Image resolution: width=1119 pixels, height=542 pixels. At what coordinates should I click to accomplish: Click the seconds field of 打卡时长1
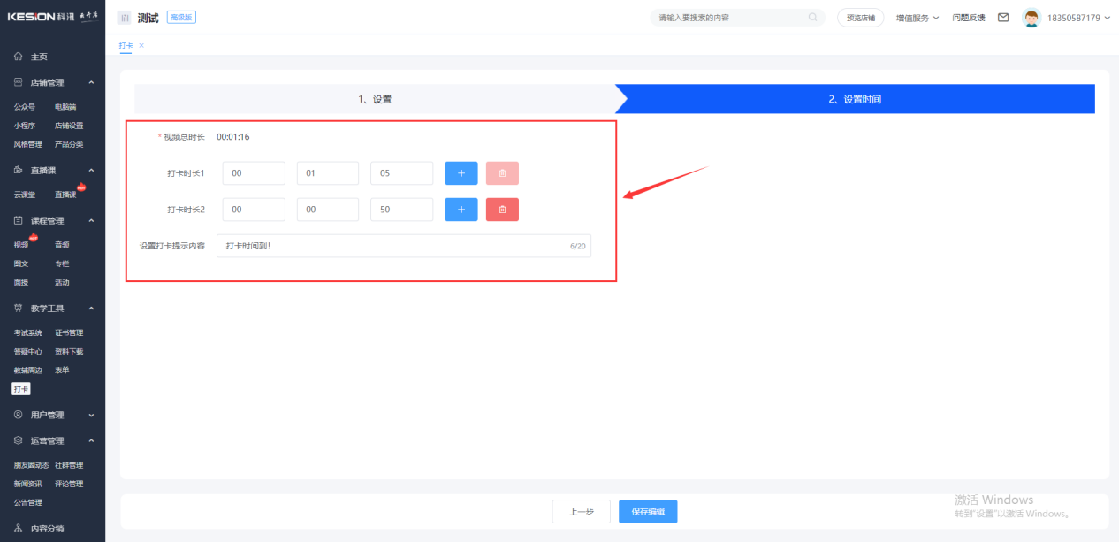[401, 173]
